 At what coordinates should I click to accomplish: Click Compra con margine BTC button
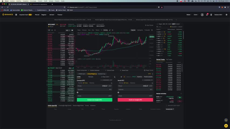(x=95, y=100)
